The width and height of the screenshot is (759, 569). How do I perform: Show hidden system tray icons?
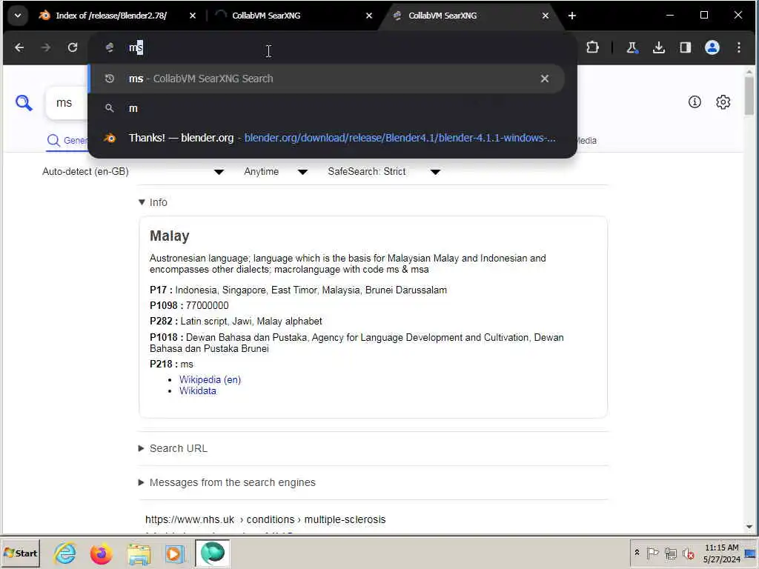coord(637,553)
